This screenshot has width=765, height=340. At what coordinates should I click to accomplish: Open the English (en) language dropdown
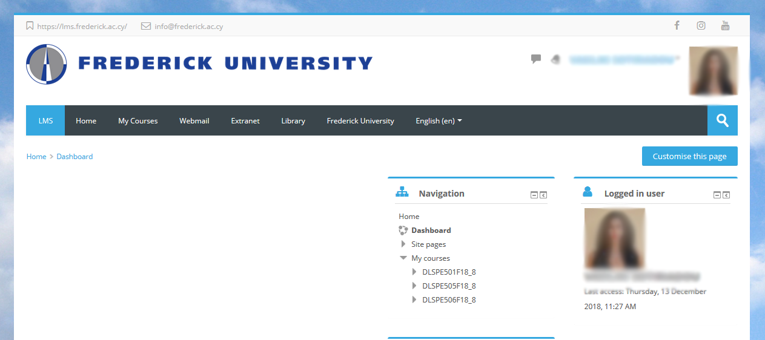[x=439, y=120]
